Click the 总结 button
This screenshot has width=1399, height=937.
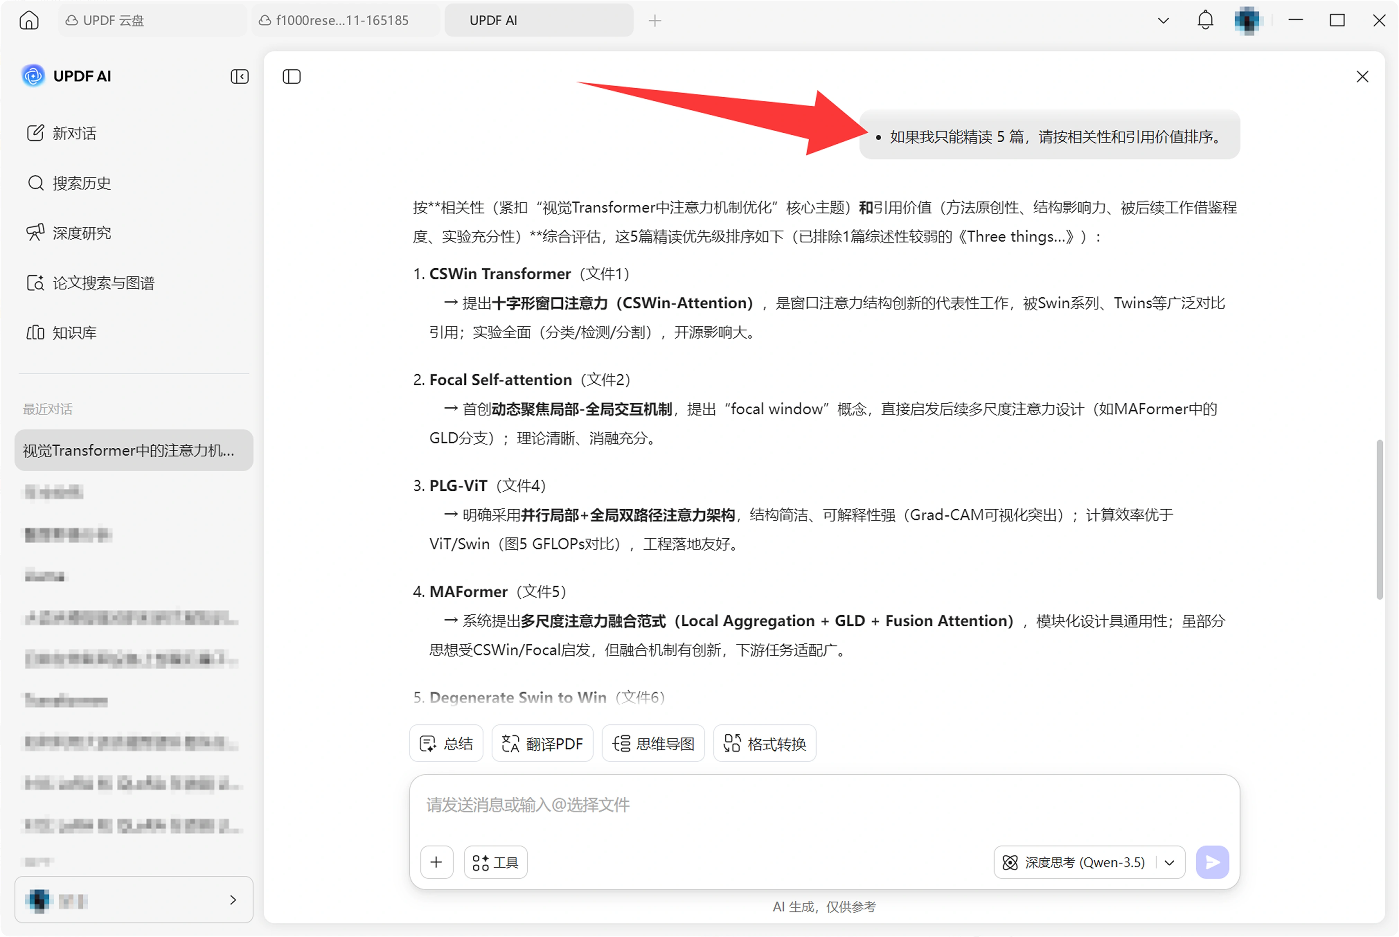click(x=446, y=743)
